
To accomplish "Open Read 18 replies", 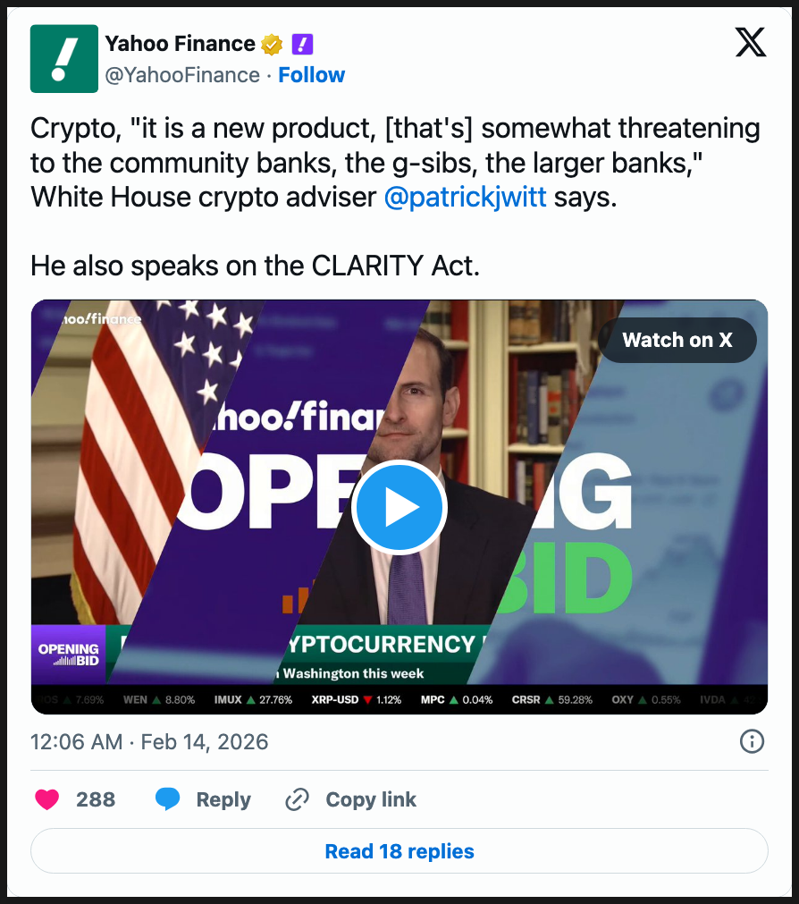I will coord(399,851).
